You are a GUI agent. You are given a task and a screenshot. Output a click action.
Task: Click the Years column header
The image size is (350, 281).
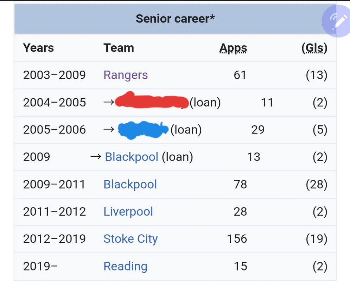click(38, 48)
